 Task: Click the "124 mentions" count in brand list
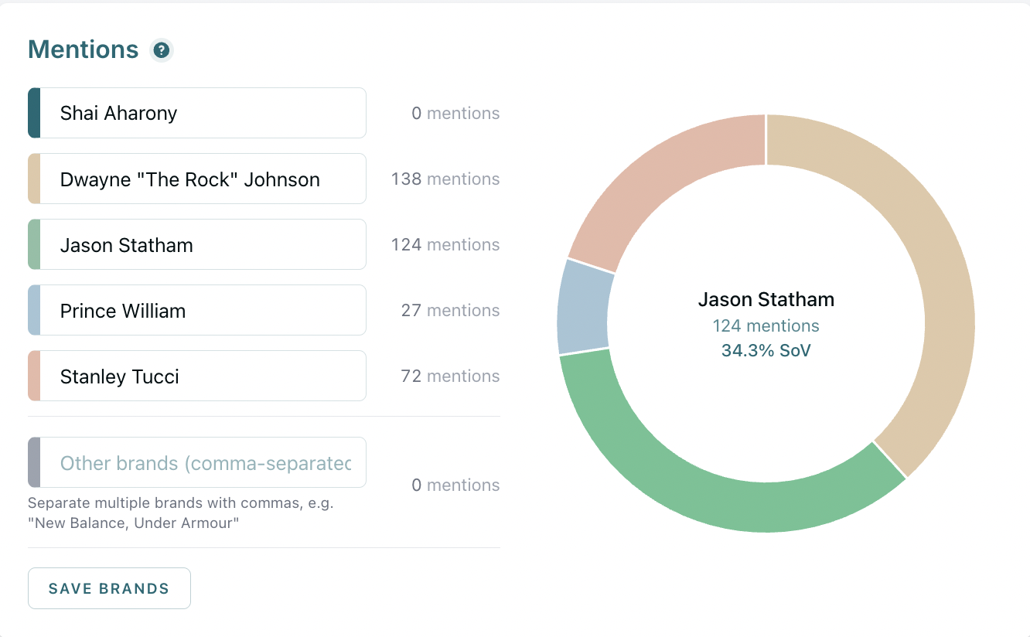pos(445,244)
